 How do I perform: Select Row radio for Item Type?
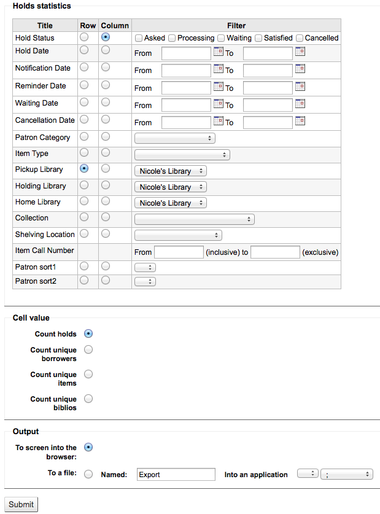84,152
